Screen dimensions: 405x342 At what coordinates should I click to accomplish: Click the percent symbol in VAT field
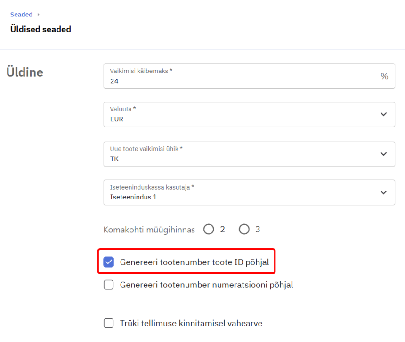tap(384, 76)
